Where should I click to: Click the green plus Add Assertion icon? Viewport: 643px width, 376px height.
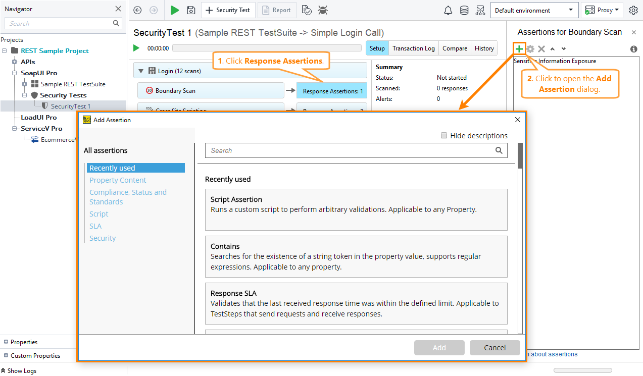[x=519, y=49]
